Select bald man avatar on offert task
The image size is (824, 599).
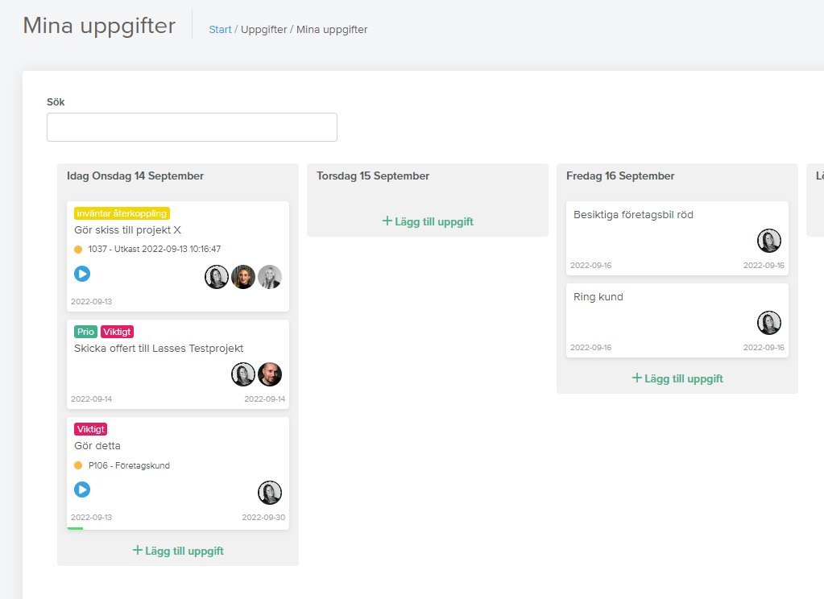(270, 374)
